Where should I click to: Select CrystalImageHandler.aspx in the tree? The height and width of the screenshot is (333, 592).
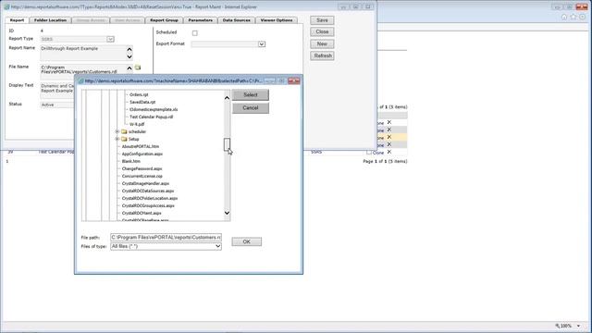pos(145,183)
